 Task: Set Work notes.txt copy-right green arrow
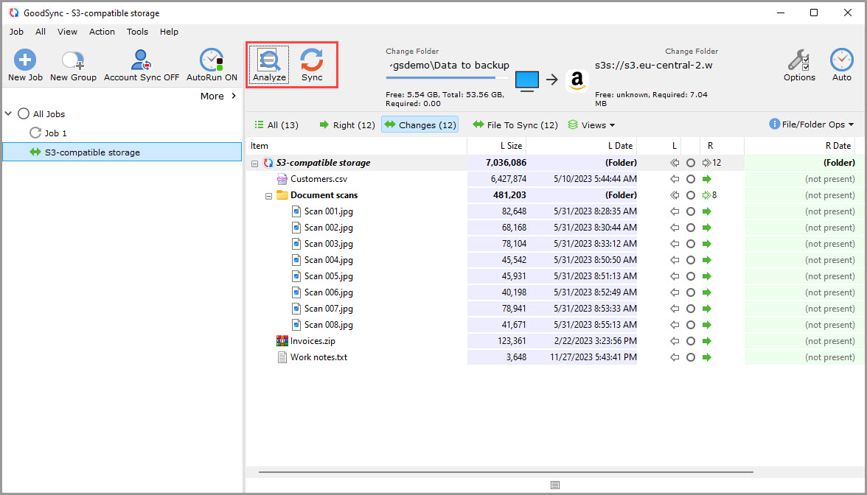tap(706, 357)
